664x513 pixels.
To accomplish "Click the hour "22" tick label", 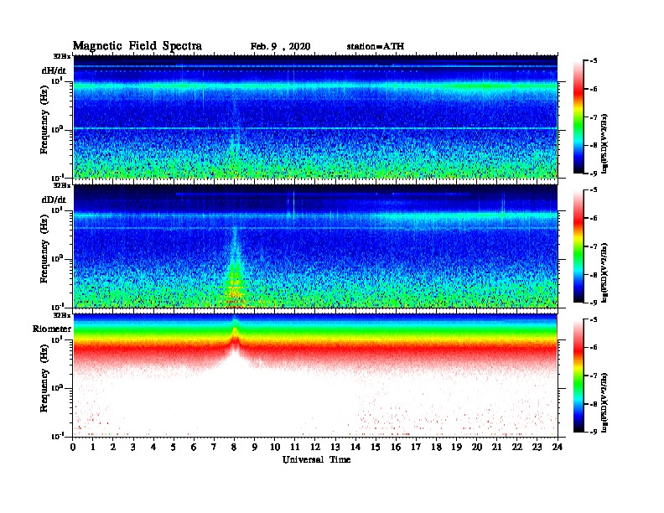I will pos(517,448).
